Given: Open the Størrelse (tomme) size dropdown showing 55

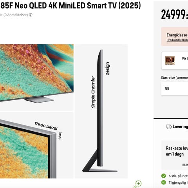Looking at the screenshot, I should (175, 89).
